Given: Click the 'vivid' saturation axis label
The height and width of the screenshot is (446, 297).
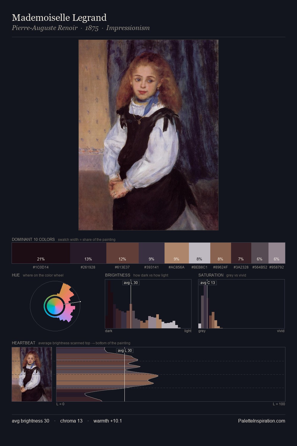Looking at the screenshot, I should (281, 331).
